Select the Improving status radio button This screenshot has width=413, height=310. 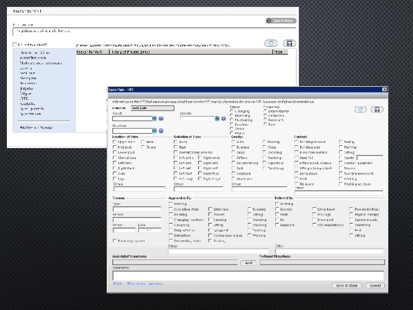(232, 115)
